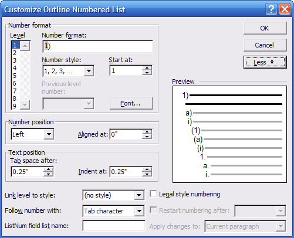294x238 pixels.
Task: Decrease Indent at using down arrow
Action: (147, 174)
